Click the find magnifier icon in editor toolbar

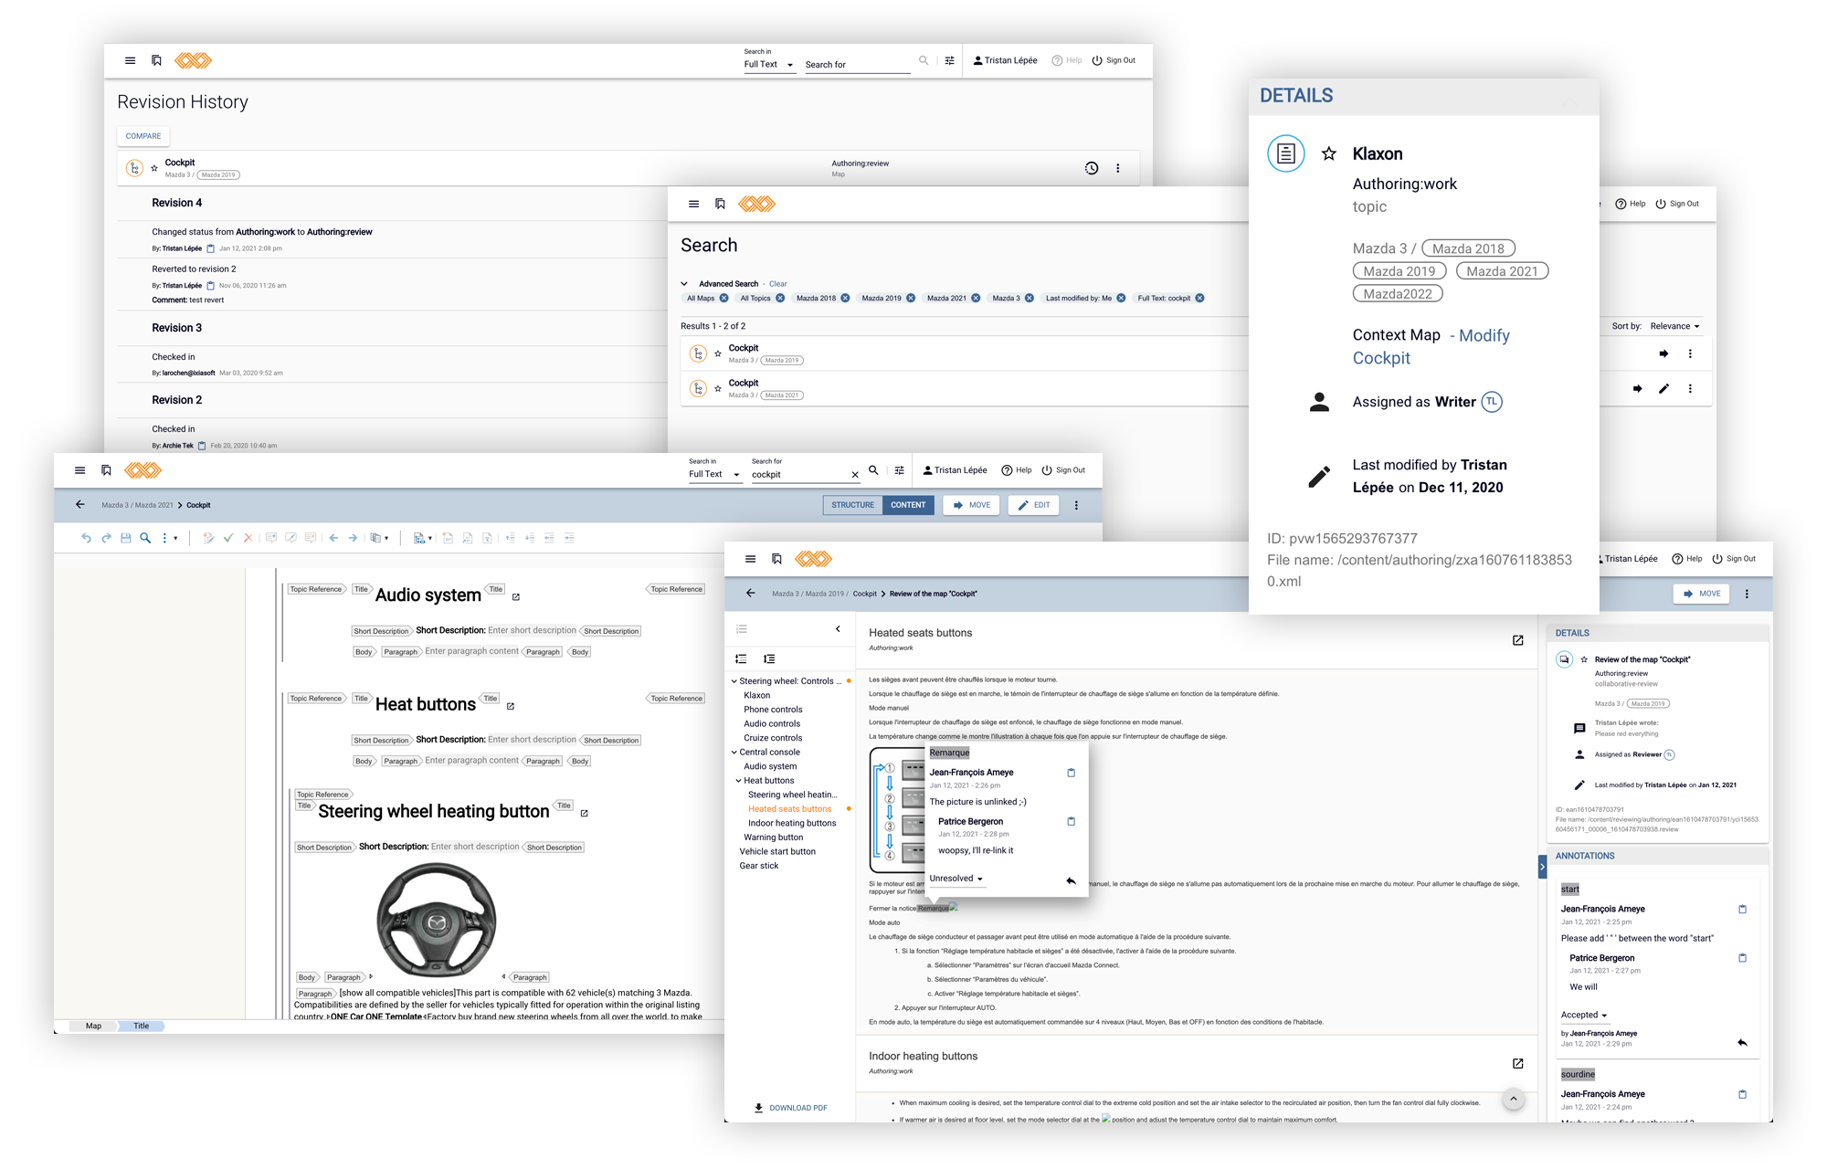pyautogui.click(x=145, y=538)
